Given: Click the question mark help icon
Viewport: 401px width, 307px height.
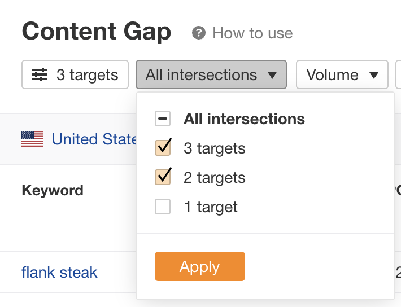Looking at the screenshot, I should click(198, 33).
